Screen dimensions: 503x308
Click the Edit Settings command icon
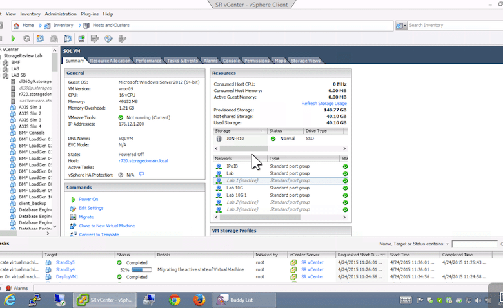[73, 208]
